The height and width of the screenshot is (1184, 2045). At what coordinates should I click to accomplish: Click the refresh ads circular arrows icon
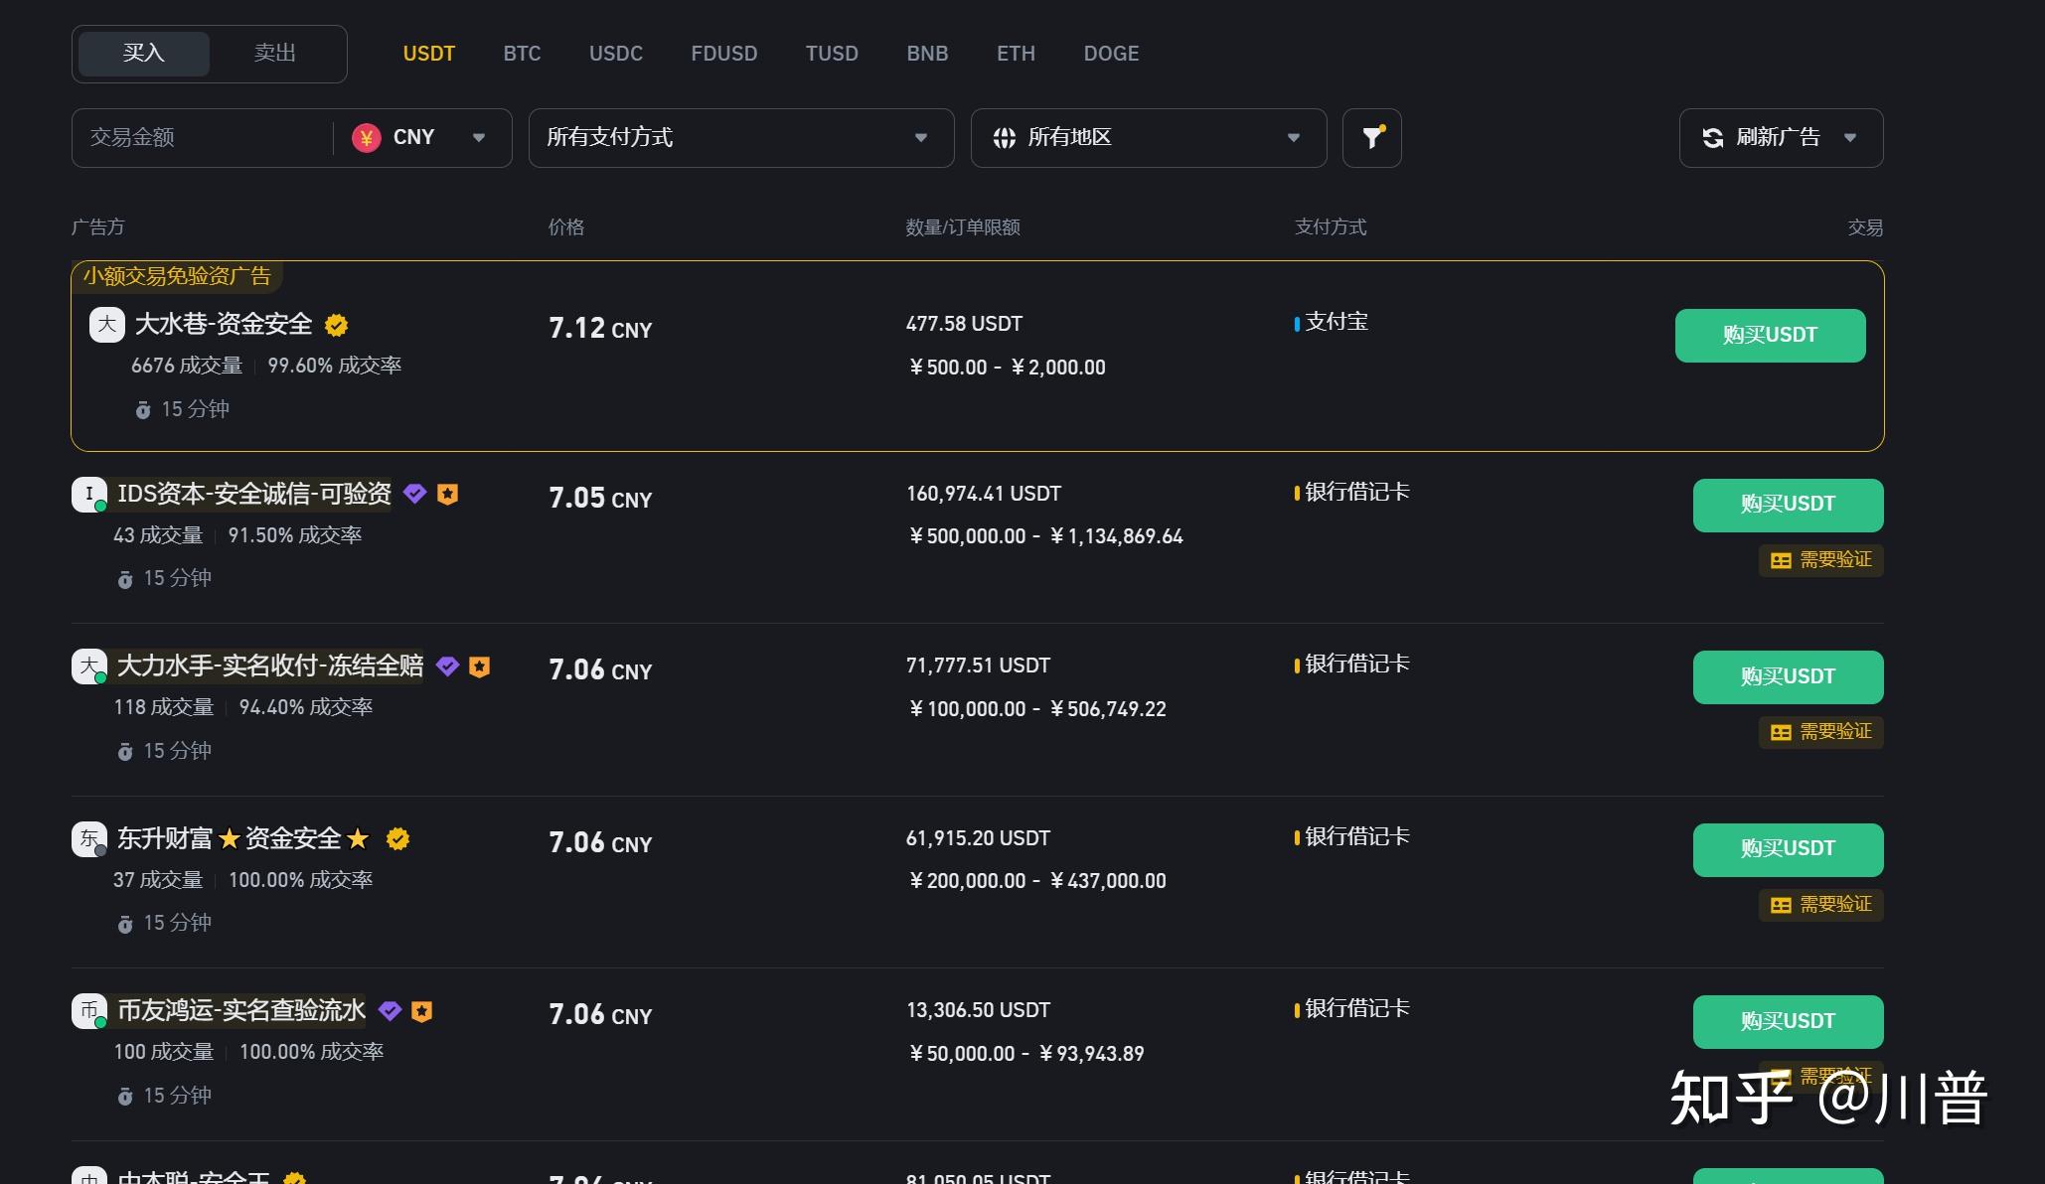(x=1712, y=138)
